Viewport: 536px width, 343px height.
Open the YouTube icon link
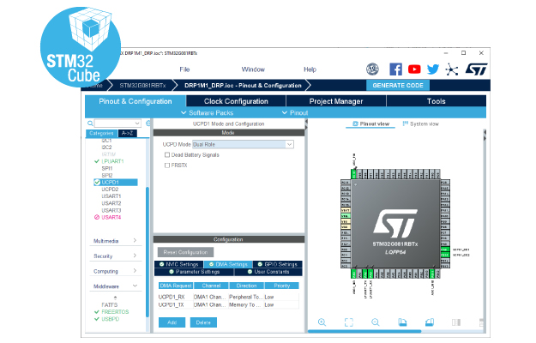click(414, 69)
